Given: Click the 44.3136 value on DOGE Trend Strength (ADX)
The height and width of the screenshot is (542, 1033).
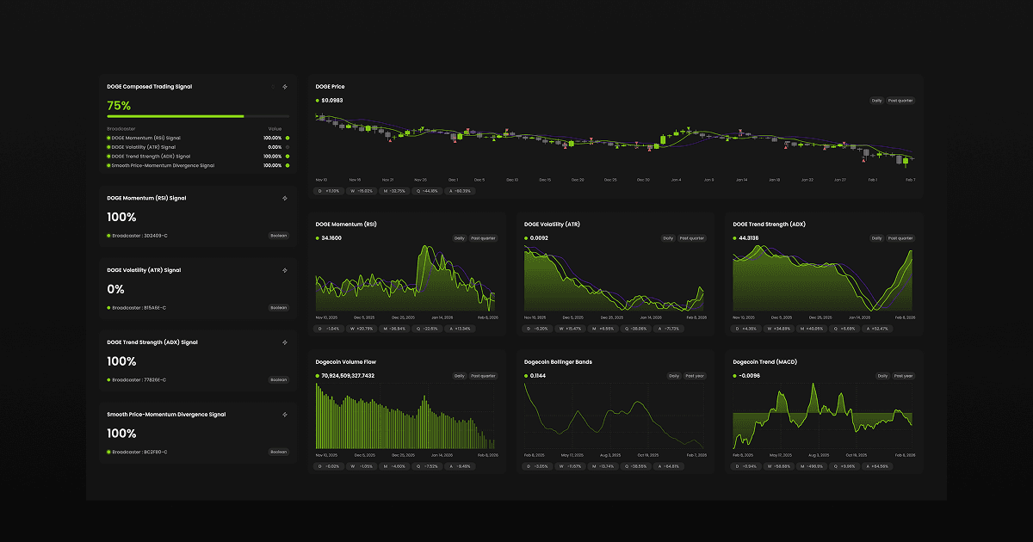Looking at the screenshot, I should (748, 238).
